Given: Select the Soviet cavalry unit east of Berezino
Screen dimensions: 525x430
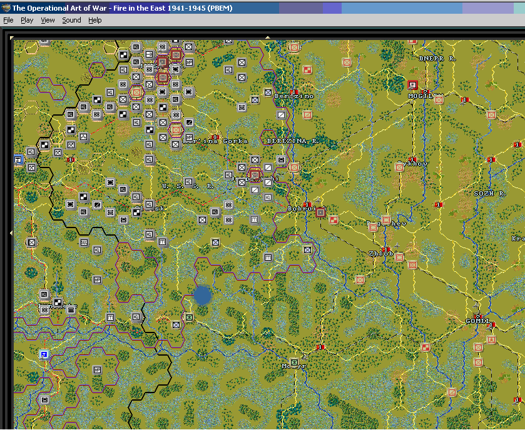Looking at the screenshot, I should pos(307,115).
